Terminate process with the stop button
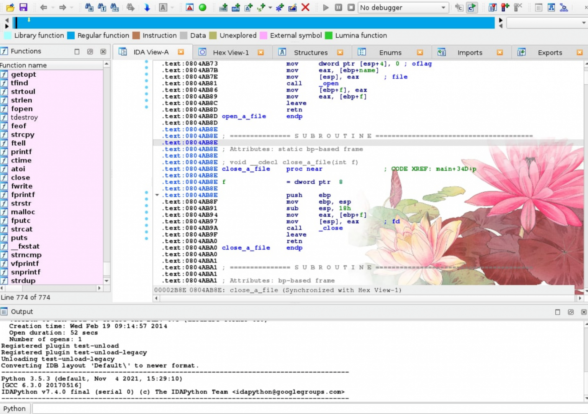Image resolution: width=588 pixels, height=414 pixels. [x=351, y=7]
